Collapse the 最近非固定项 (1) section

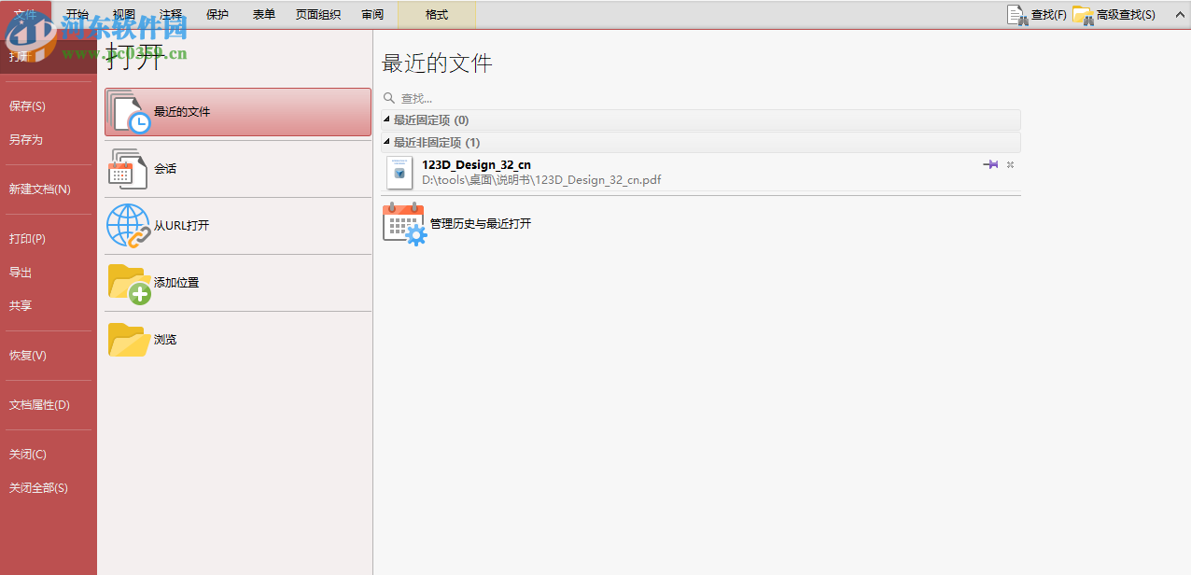(386, 142)
